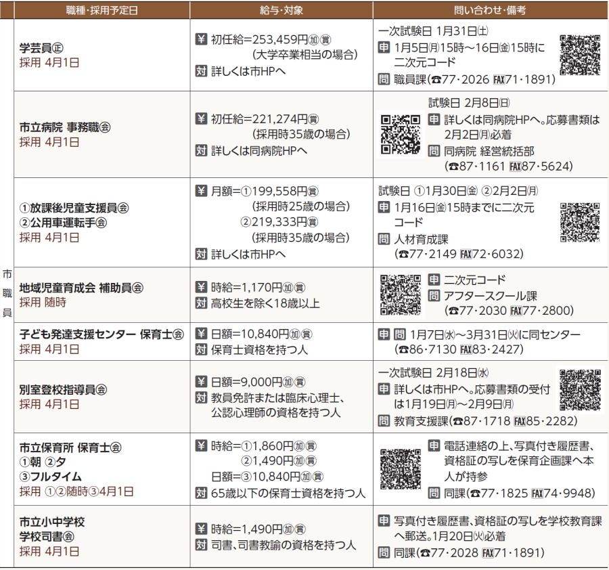
Task: Select the QR code beside 人材育成課
Action: click(x=580, y=222)
